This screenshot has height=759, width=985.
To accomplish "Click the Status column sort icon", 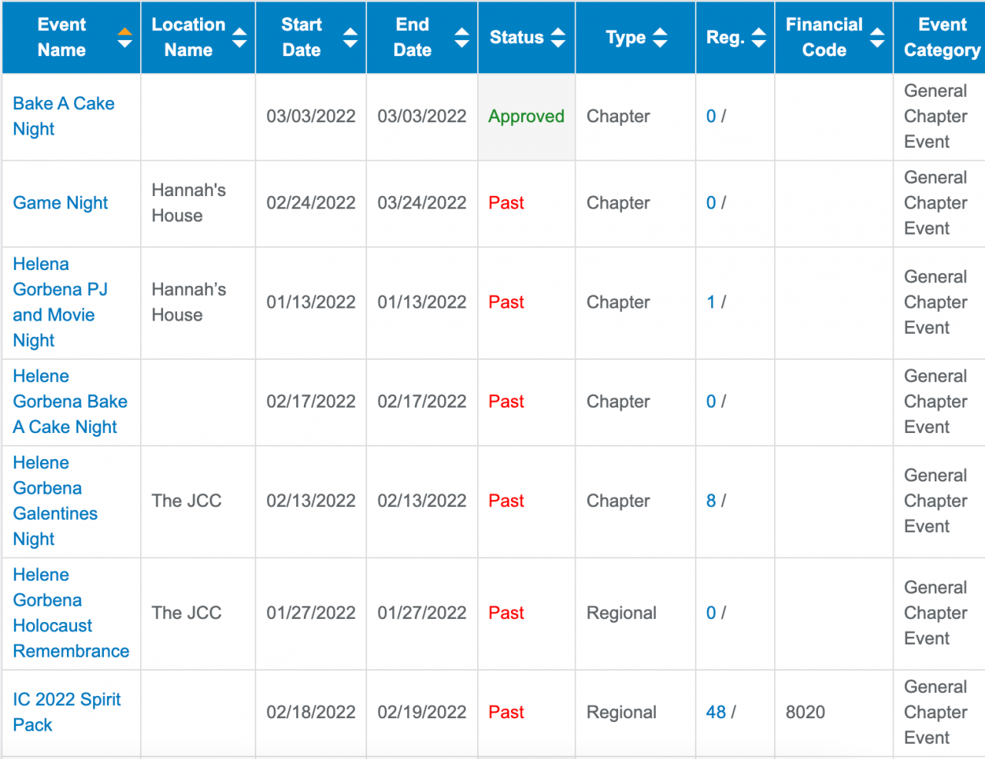I will pyautogui.click(x=559, y=38).
